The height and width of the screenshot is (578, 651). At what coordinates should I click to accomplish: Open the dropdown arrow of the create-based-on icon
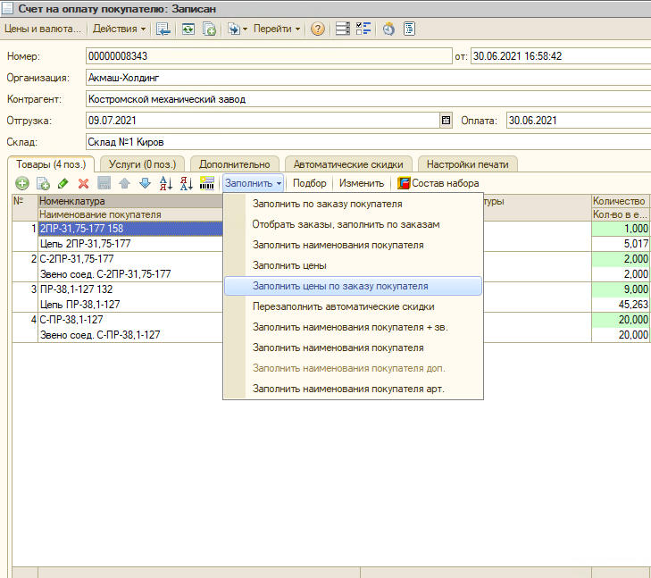245,29
